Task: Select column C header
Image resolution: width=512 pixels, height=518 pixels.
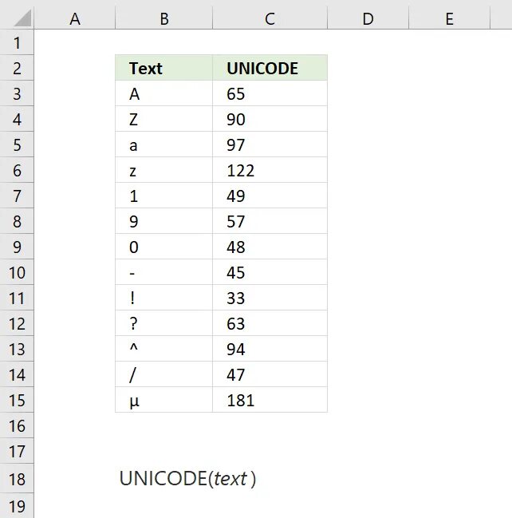Action: 270,19
